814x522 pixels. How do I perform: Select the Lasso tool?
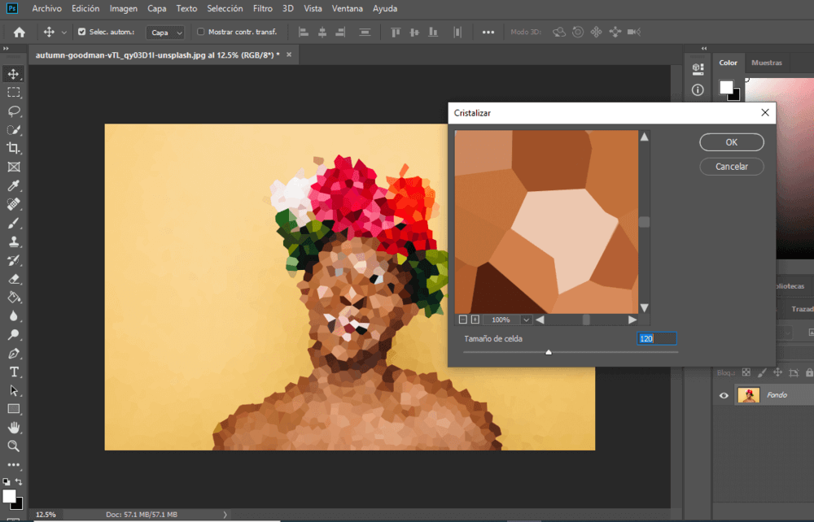(x=14, y=111)
